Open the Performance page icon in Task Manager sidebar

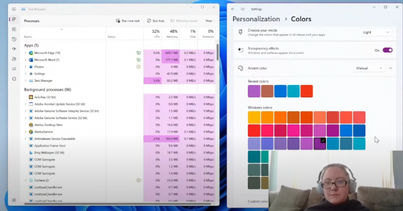[14, 29]
